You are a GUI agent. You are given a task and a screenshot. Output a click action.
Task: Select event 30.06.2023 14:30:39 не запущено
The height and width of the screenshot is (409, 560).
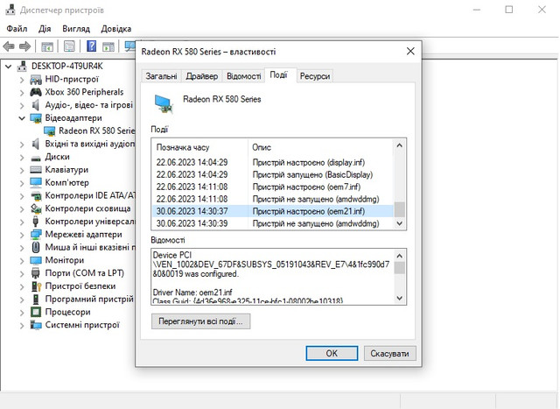click(x=273, y=223)
